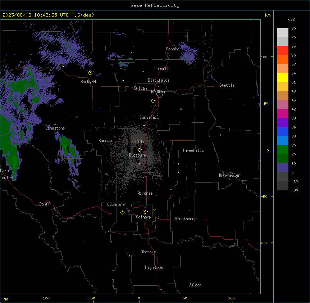
Task: Click the Didsbury city label
Action: 138,155
